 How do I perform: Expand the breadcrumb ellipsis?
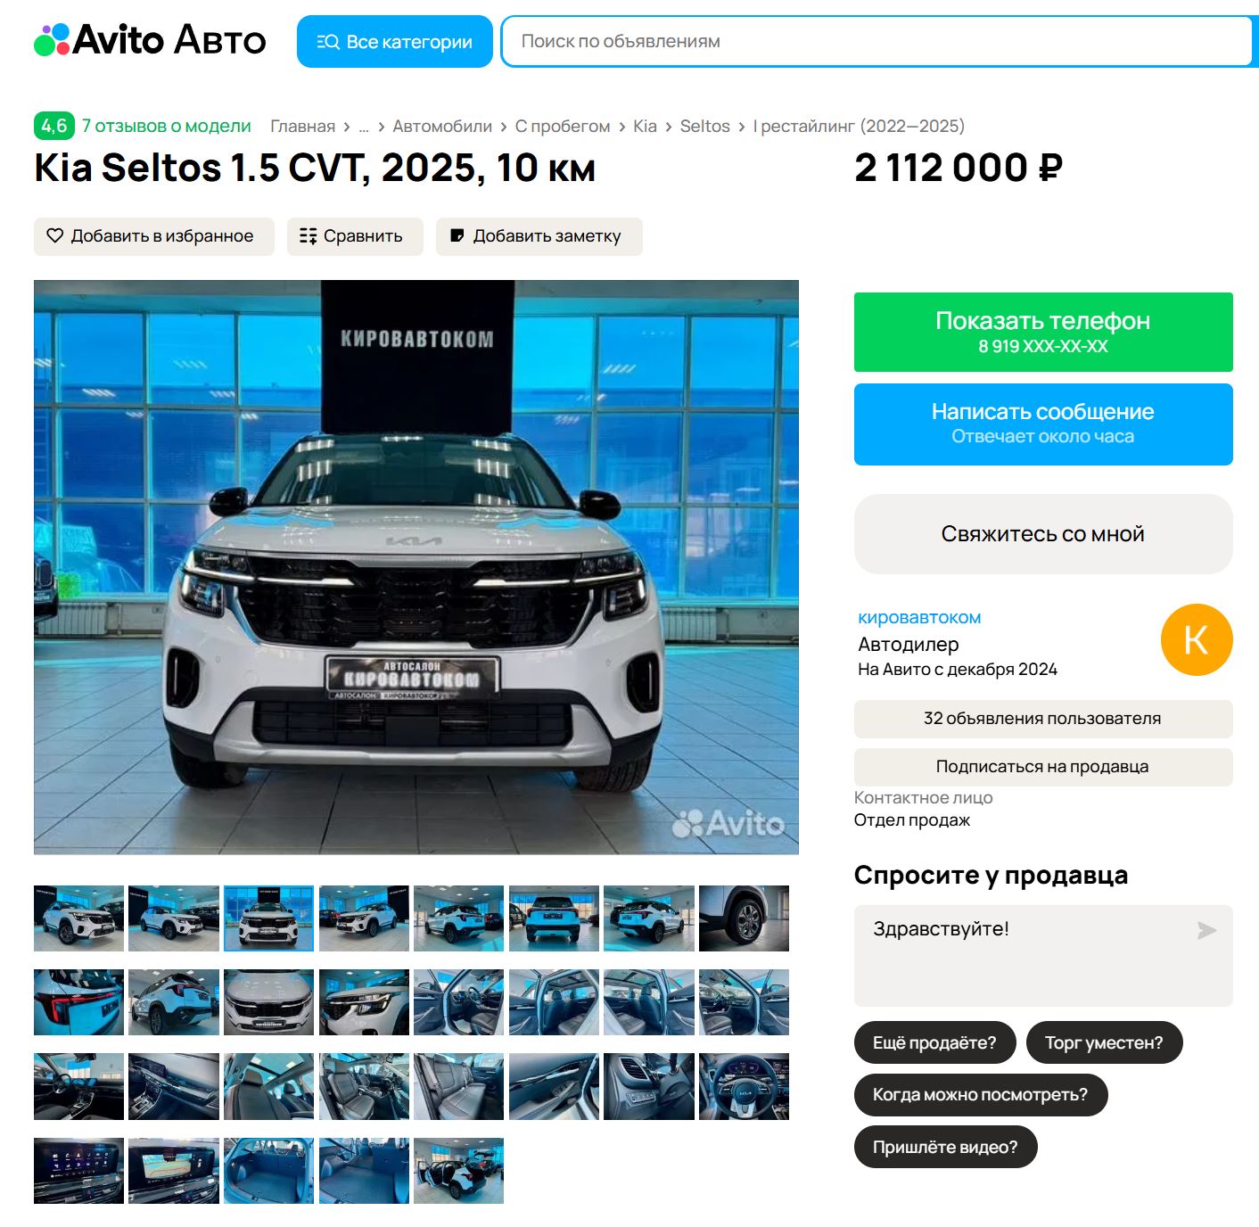click(364, 128)
